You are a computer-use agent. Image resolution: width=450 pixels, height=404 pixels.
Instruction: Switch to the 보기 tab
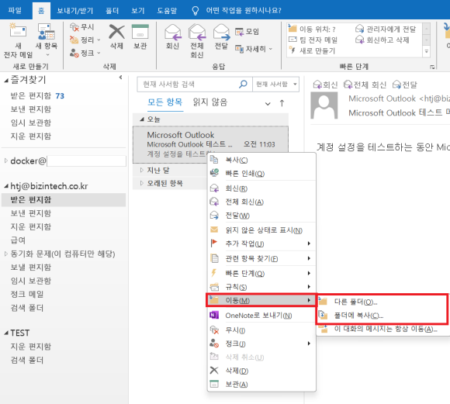click(x=138, y=11)
